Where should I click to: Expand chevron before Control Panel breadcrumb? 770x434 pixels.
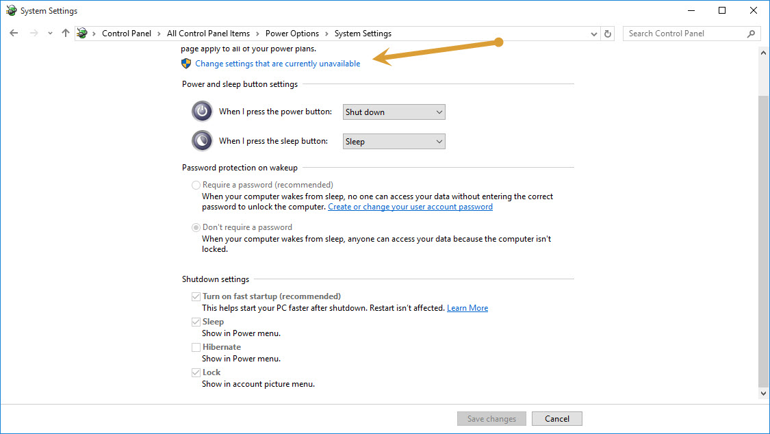[94, 34]
